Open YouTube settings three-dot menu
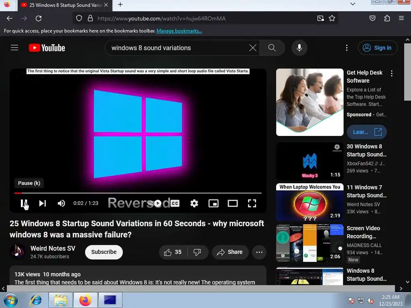Screen dimensions: 411x308 pos(347,48)
